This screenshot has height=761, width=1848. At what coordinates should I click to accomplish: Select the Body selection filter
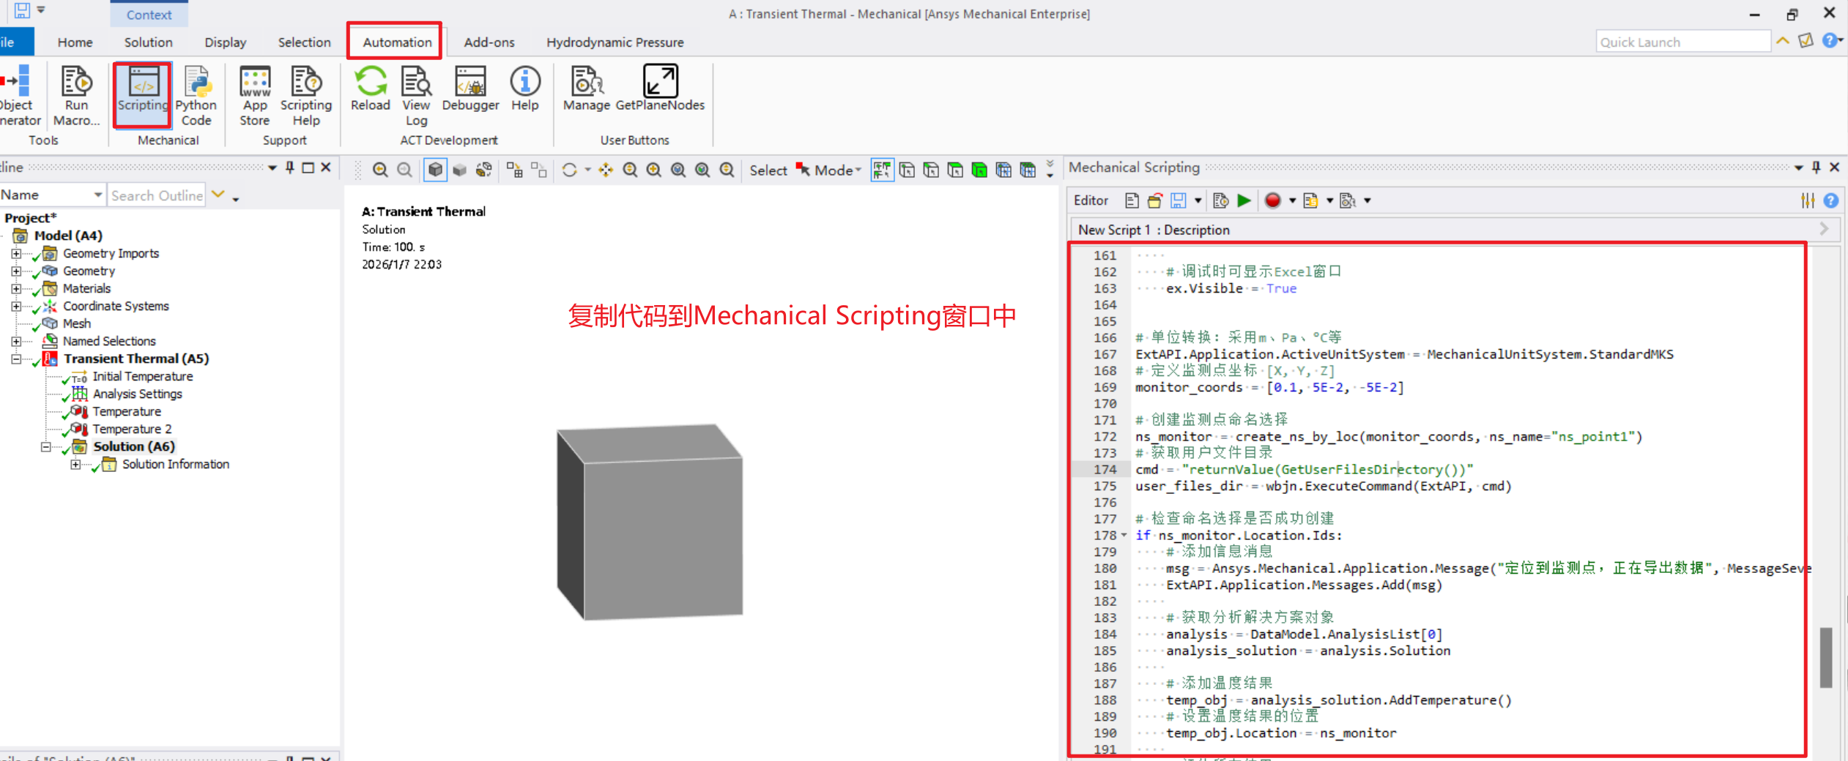click(979, 170)
